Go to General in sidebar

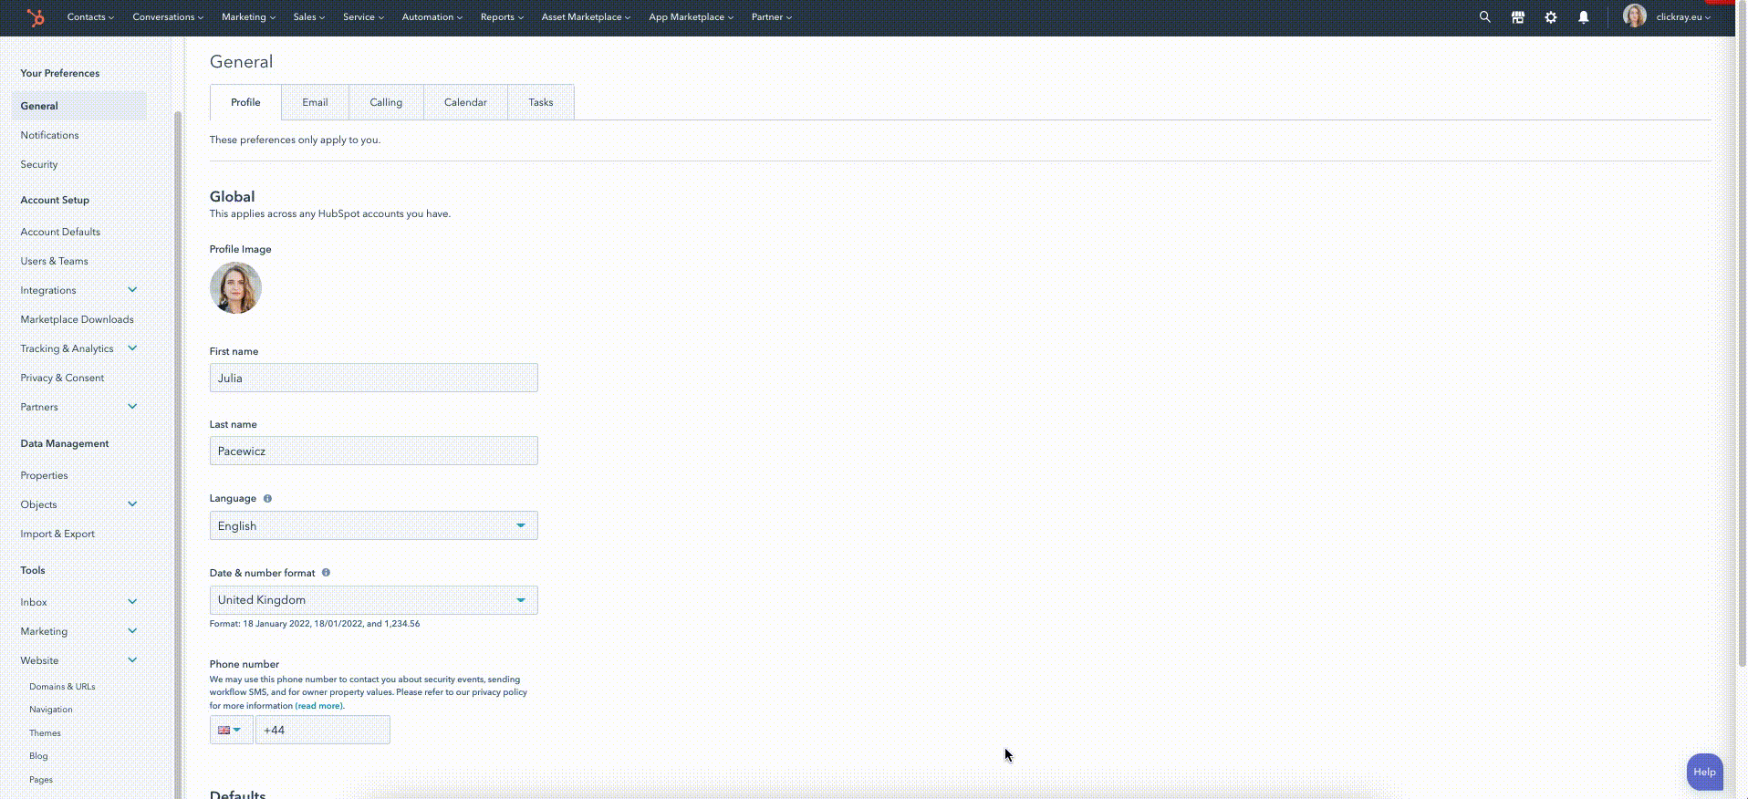(78, 106)
